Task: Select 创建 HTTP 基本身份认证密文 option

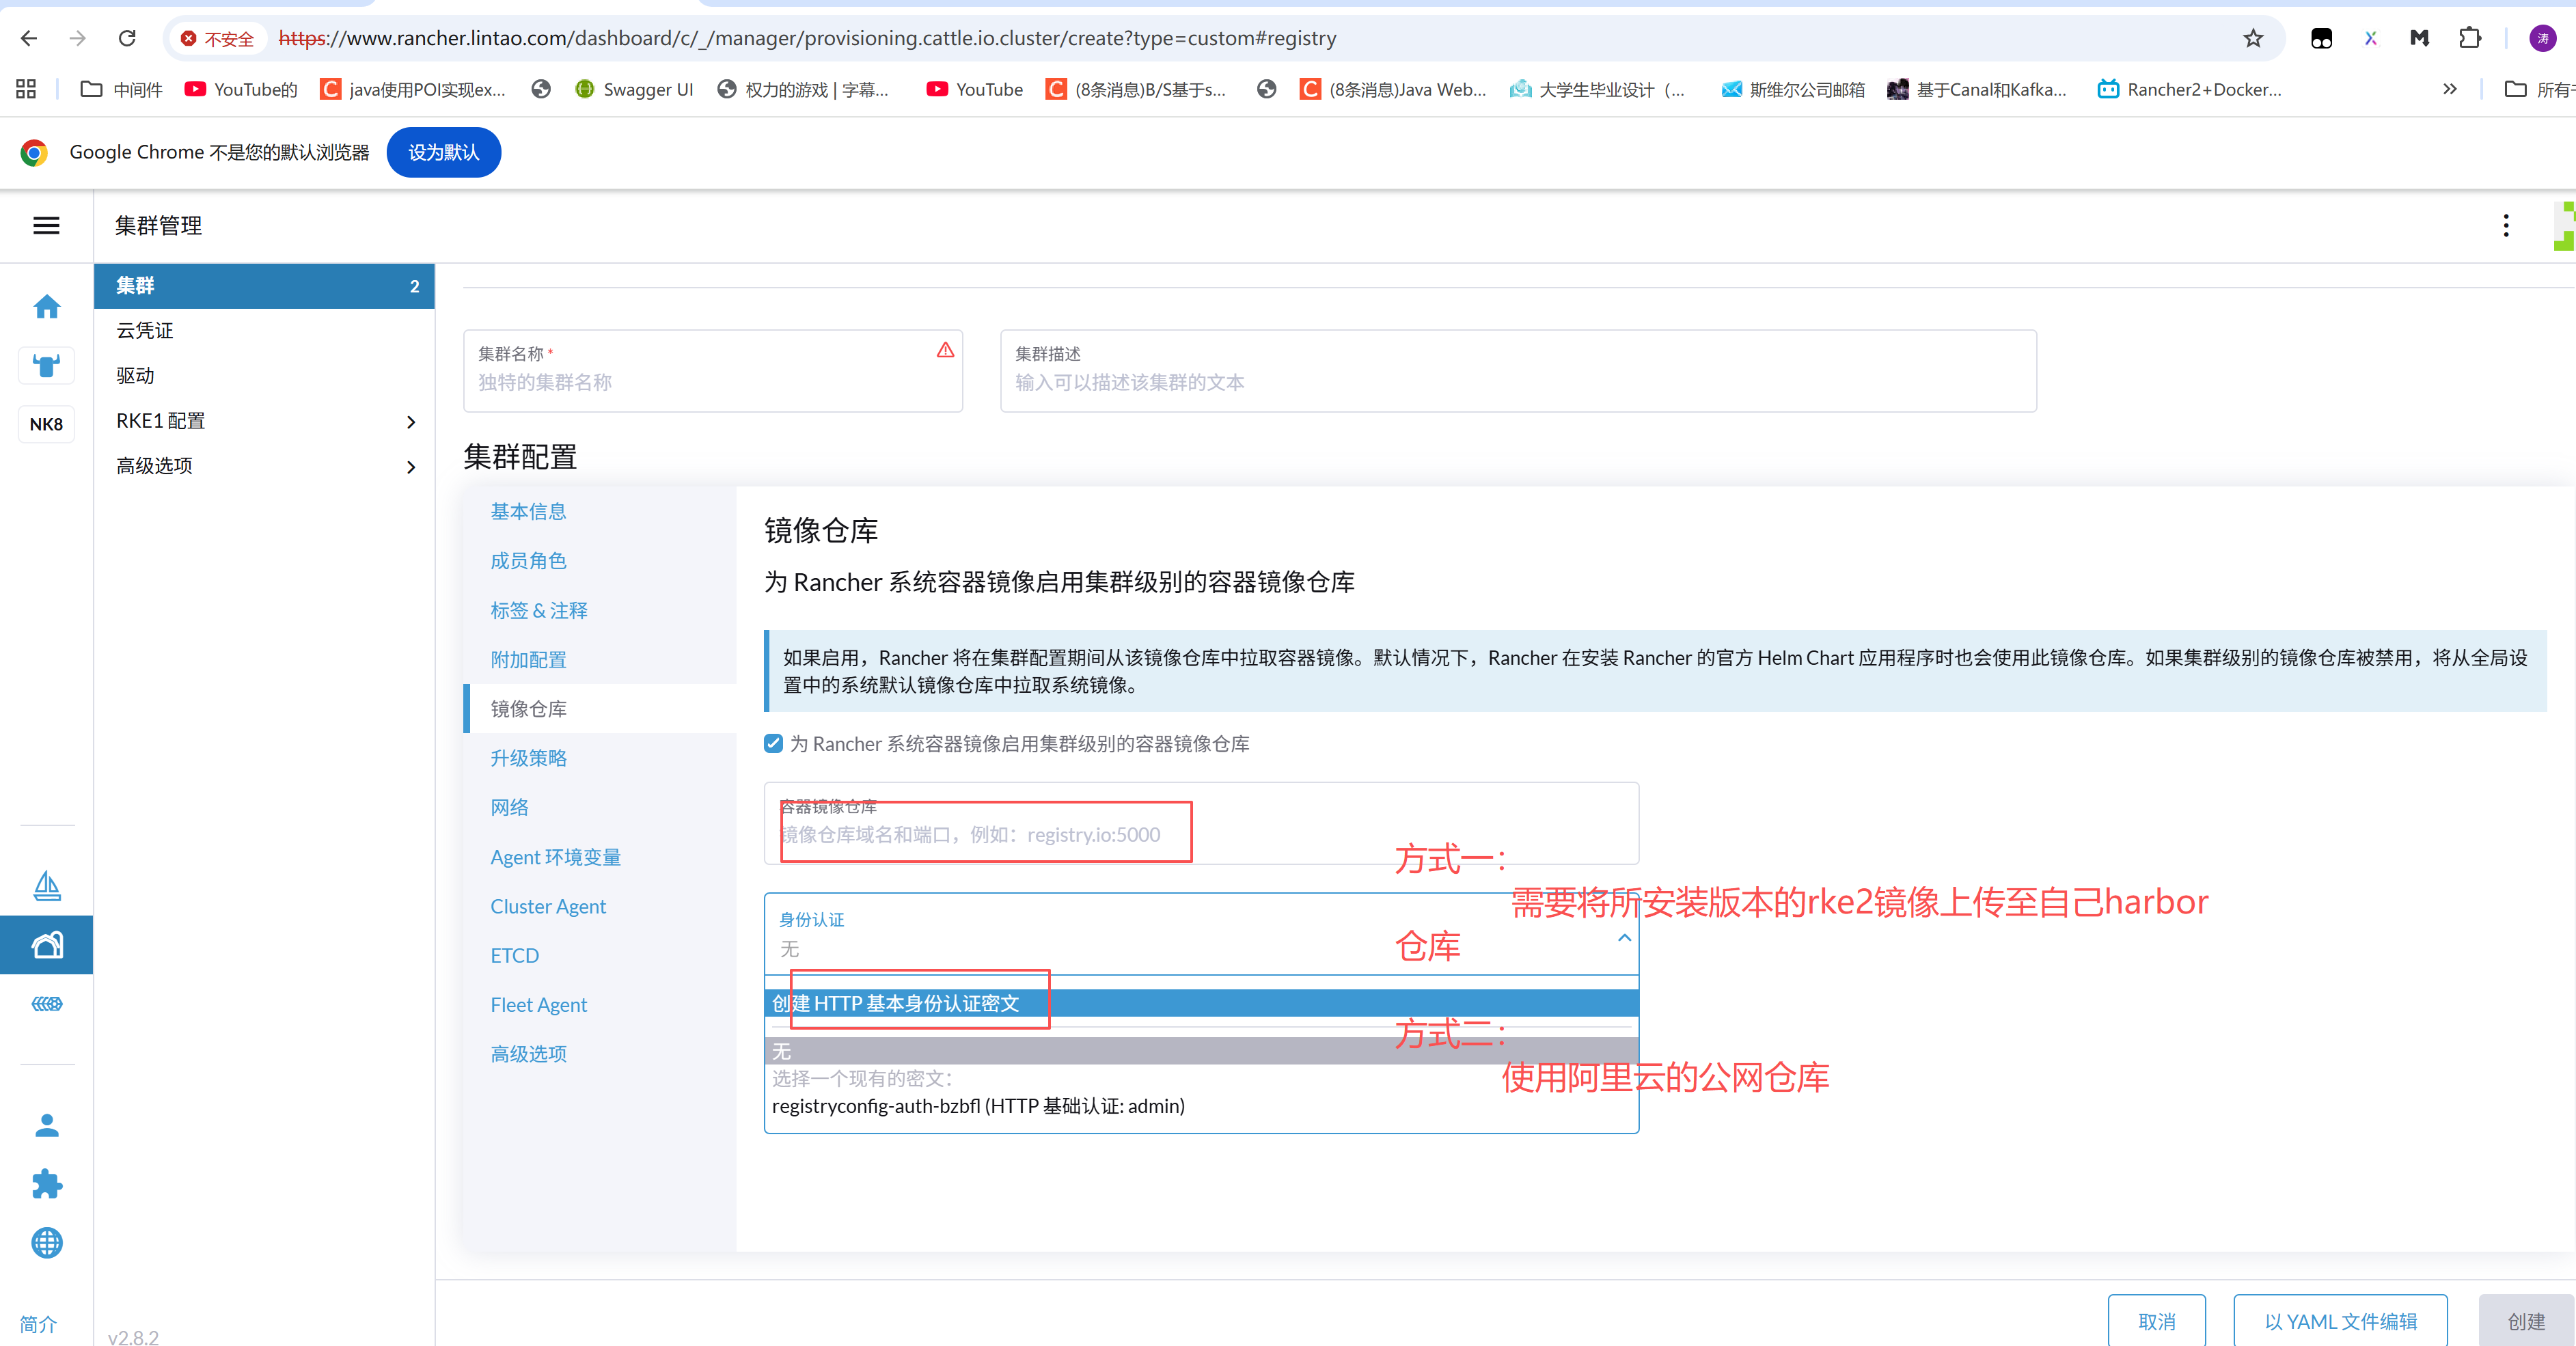Action: 1201,1003
